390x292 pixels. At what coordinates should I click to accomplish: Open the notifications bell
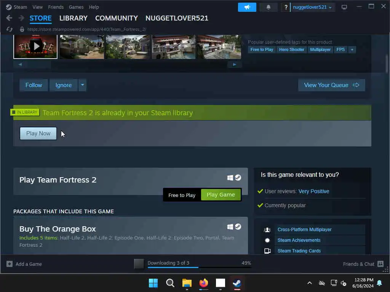pyautogui.click(x=269, y=7)
